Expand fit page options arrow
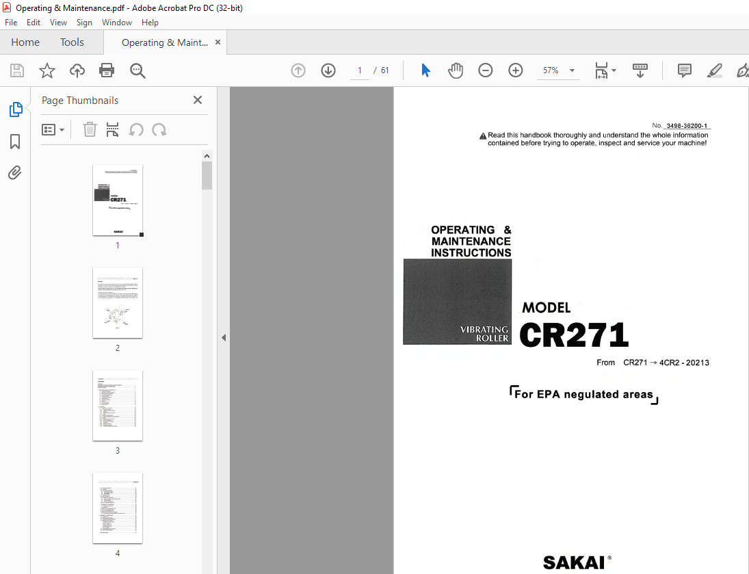This screenshot has height=574, width=749. point(614,70)
